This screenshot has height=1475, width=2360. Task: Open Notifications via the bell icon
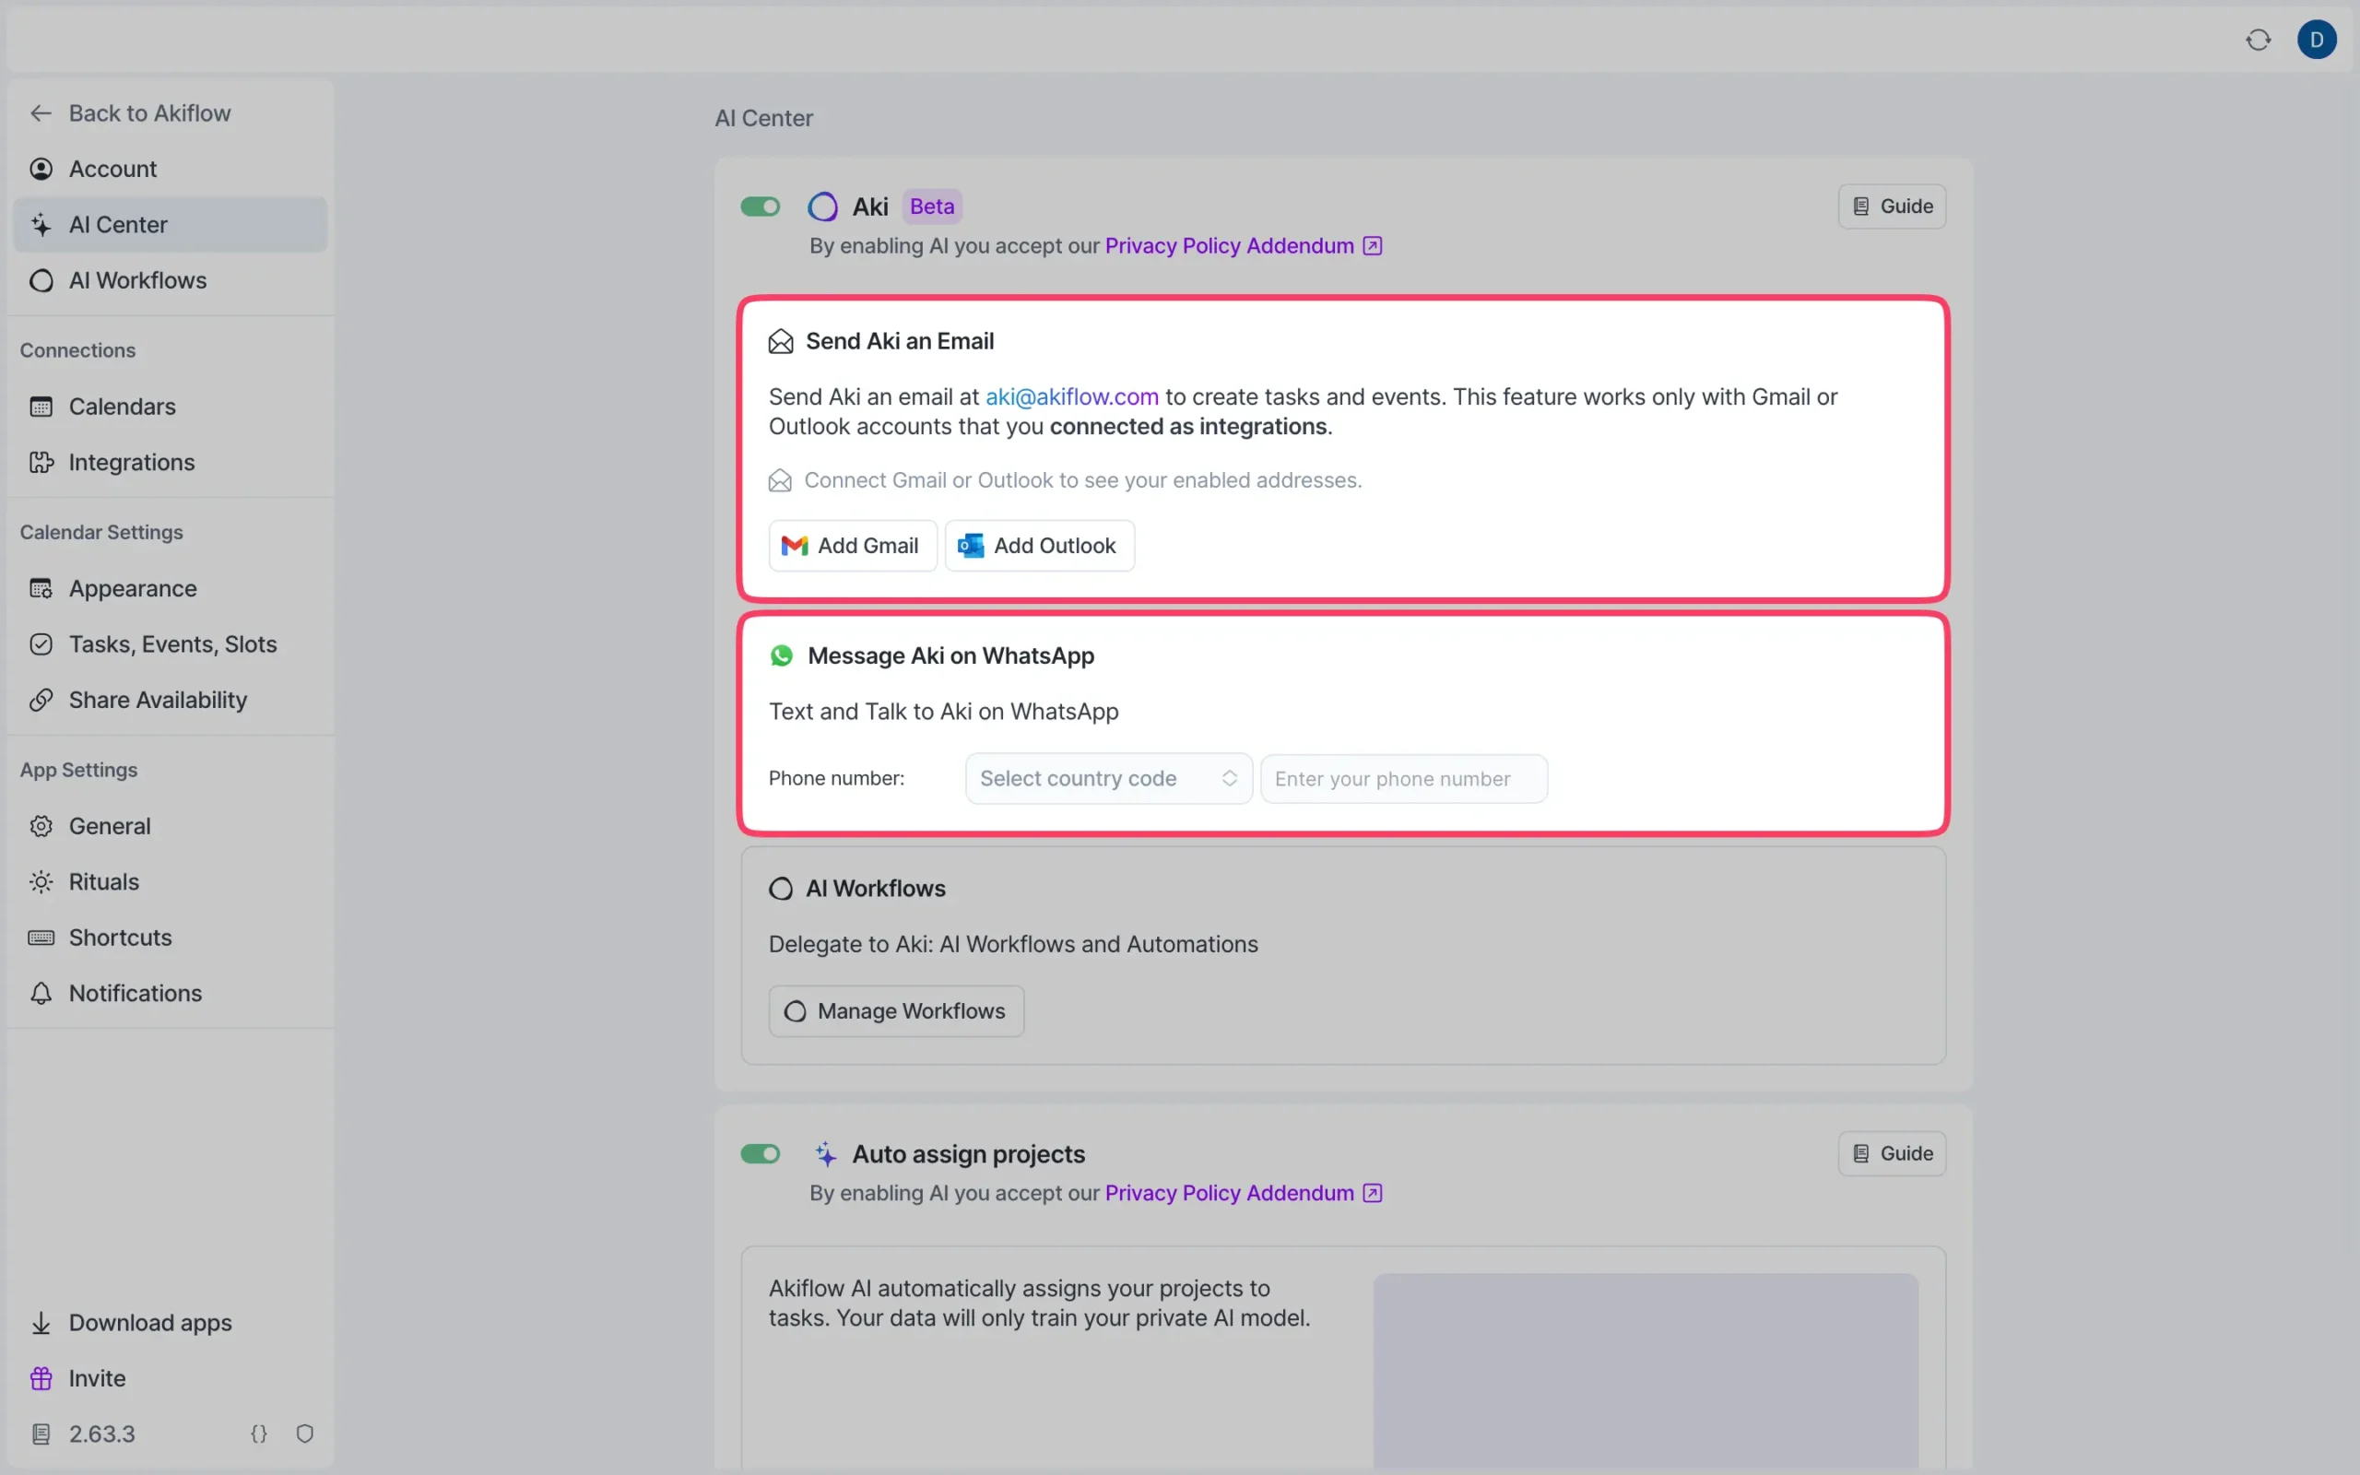[41, 993]
